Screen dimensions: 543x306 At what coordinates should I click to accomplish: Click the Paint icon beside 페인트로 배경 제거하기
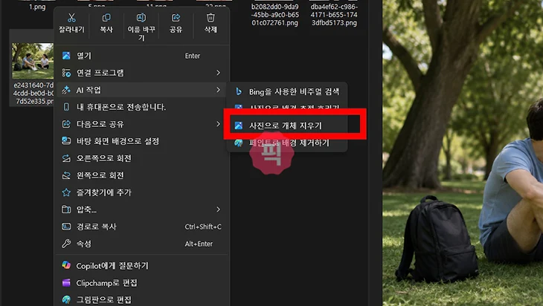click(x=239, y=143)
